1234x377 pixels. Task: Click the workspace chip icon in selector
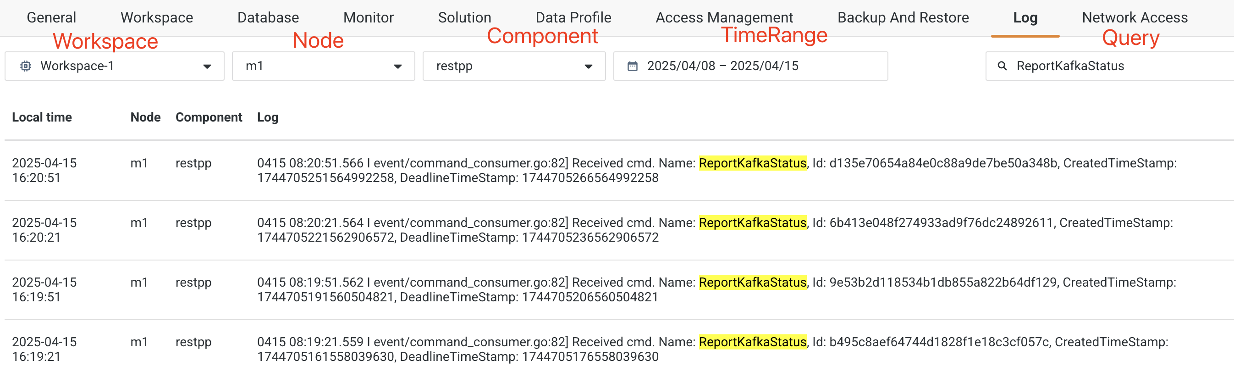pyautogui.click(x=26, y=66)
